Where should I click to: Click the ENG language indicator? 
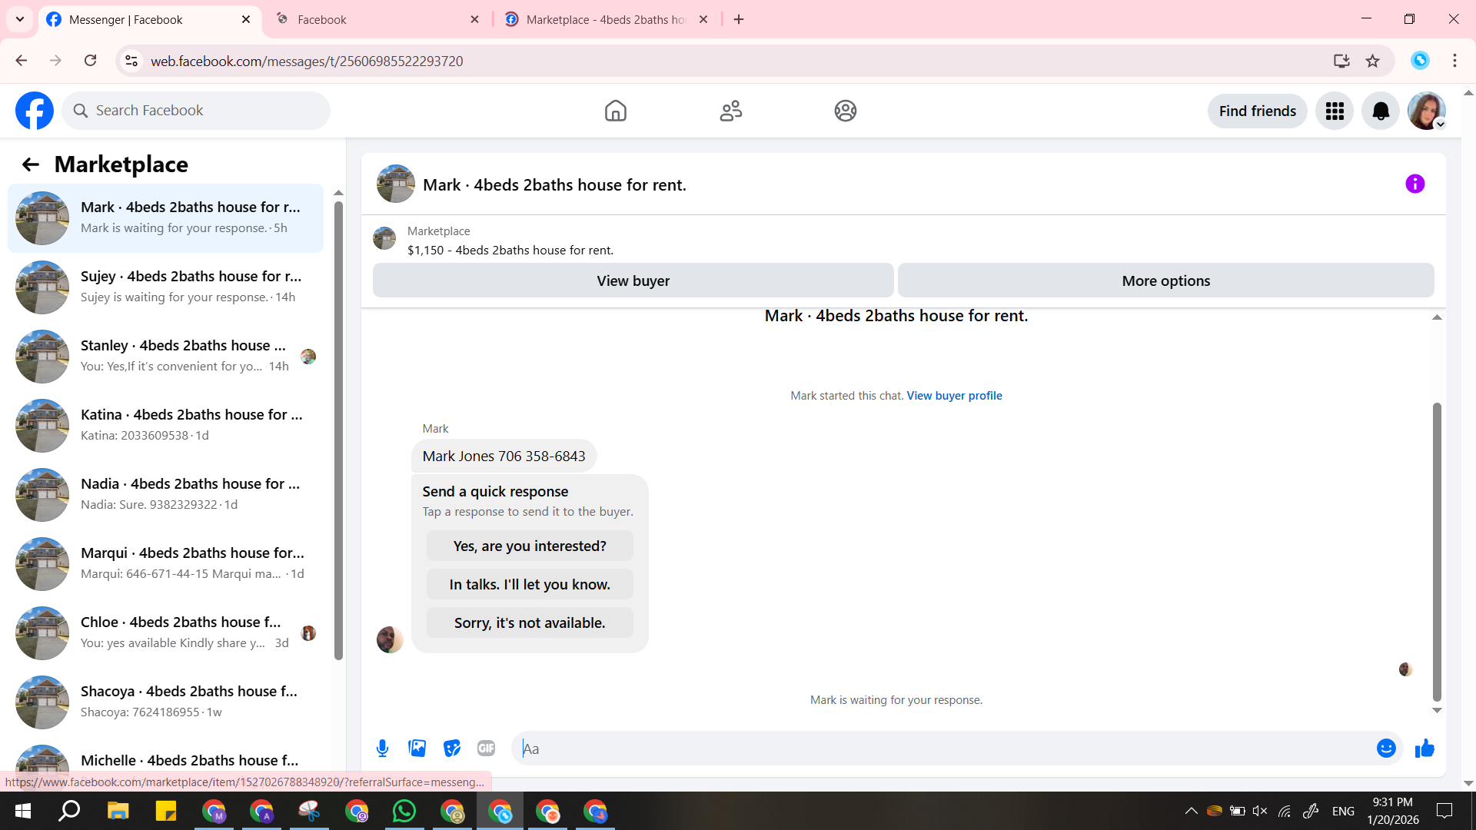(x=1343, y=811)
